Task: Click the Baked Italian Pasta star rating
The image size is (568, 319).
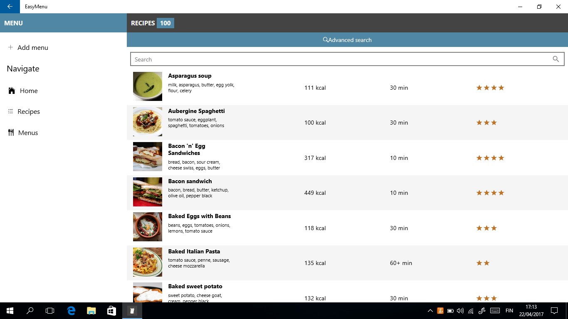Action: pyautogui.click(x=483, y=263)
